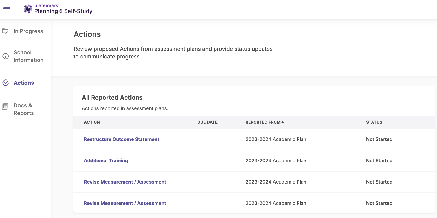Sort by Status column header
Image resolution: width=437 pixels, height=218 pixels.
[x=374, y=122]
